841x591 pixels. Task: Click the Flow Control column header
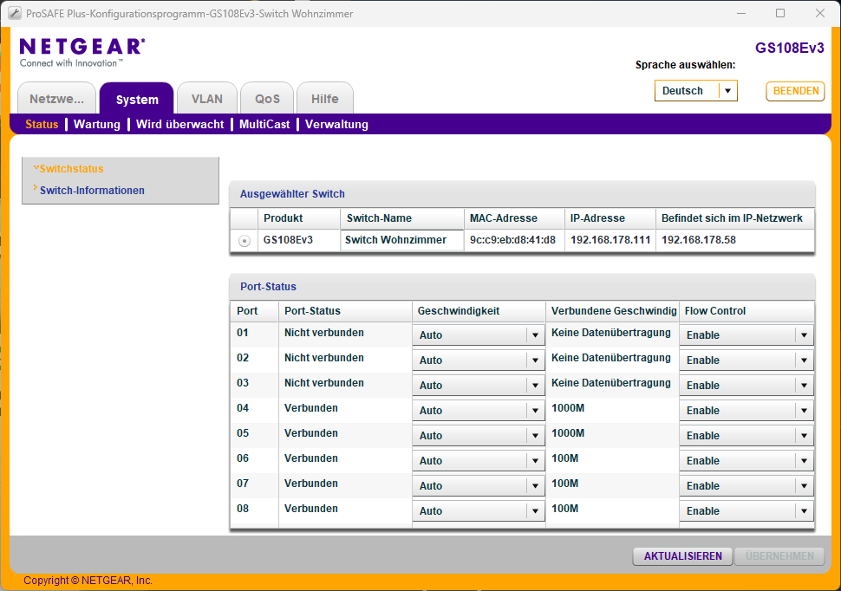[x=746, y=311]
